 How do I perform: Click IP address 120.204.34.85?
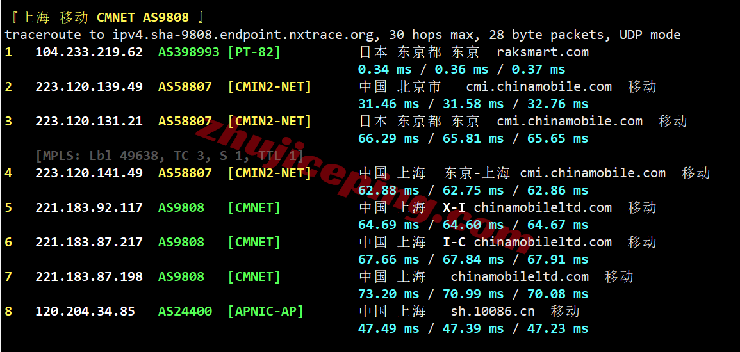(x=85, y=311)
